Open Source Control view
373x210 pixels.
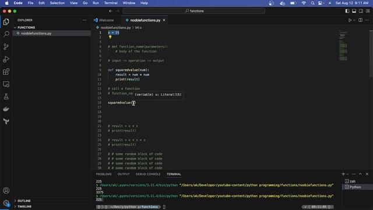coord(6,47)
